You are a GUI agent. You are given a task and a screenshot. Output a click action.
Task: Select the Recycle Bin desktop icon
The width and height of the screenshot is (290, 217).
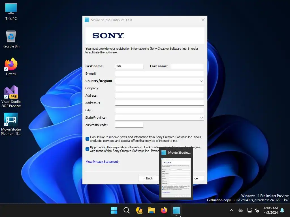11,39
